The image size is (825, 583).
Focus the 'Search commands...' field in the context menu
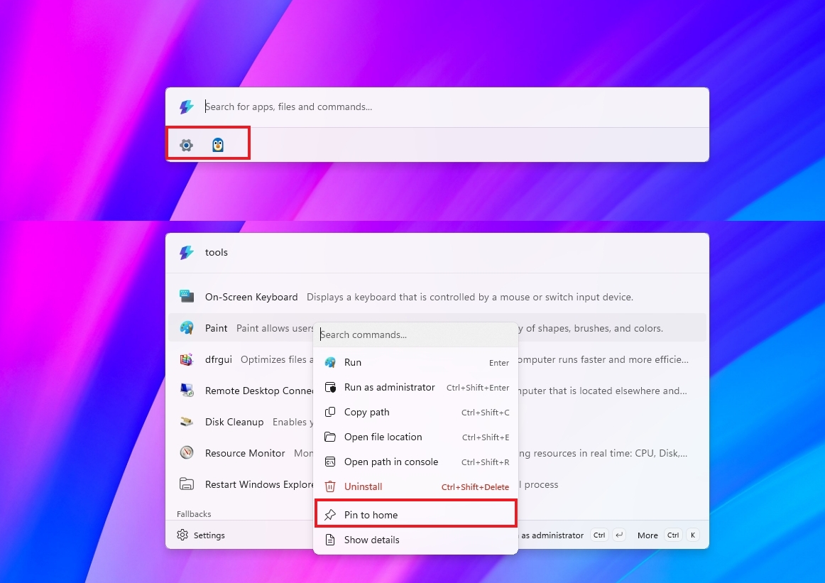click(415, 334)
